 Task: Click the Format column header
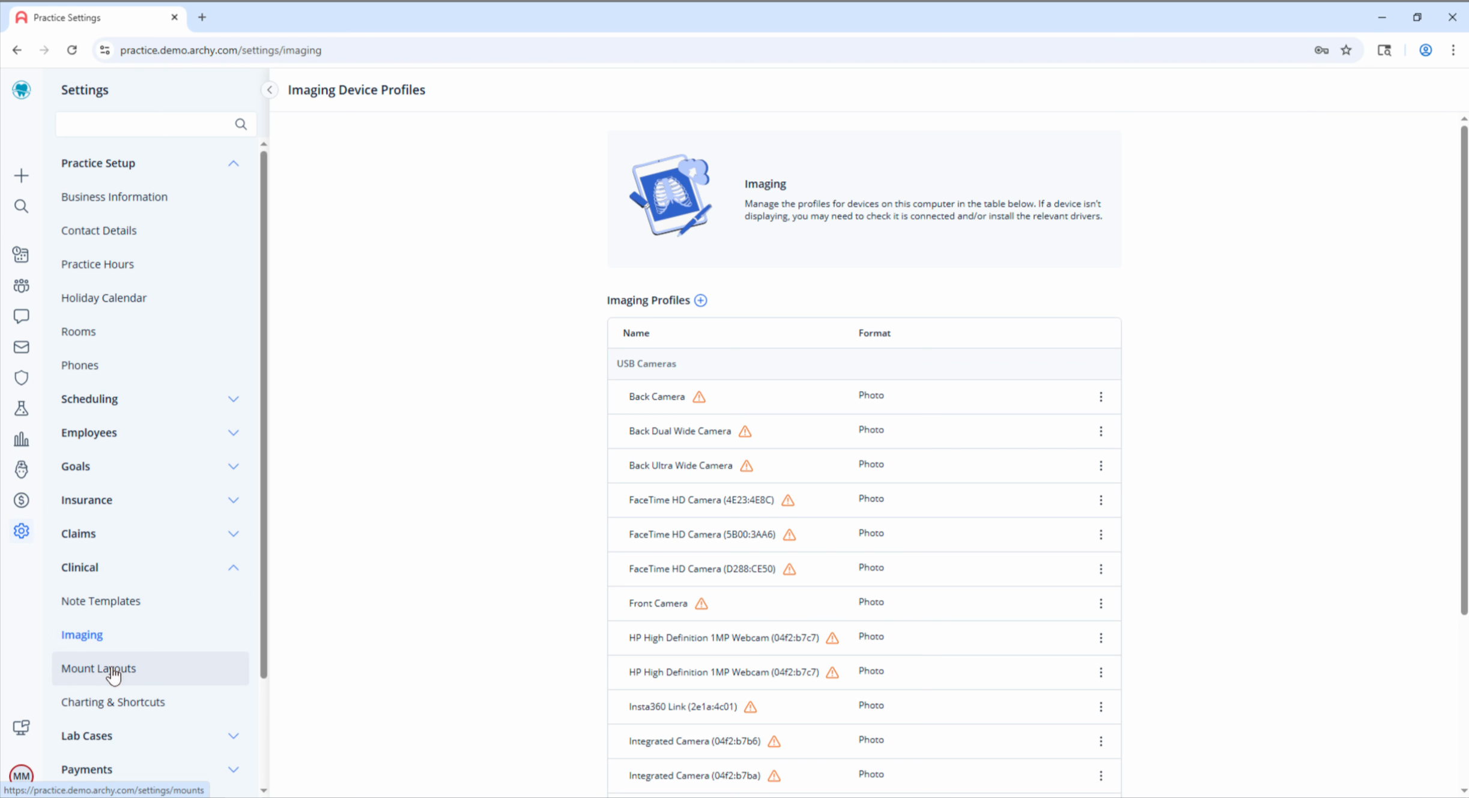(874, 333)
